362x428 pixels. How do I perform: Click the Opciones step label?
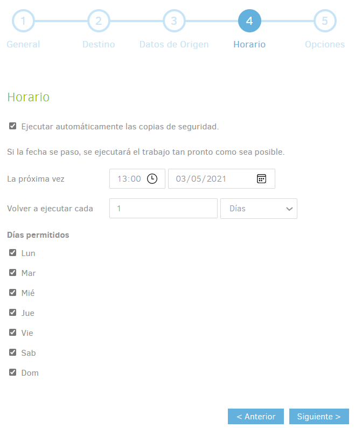(x=325, y=45)
